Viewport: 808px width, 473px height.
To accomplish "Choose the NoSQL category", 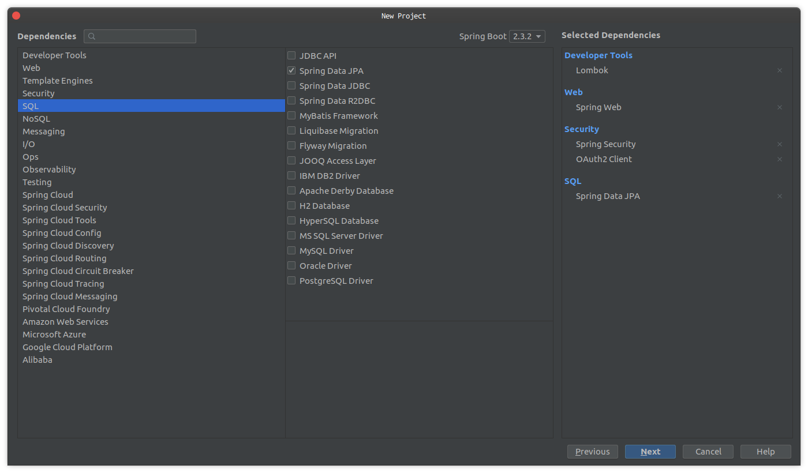I will [151, 119].
